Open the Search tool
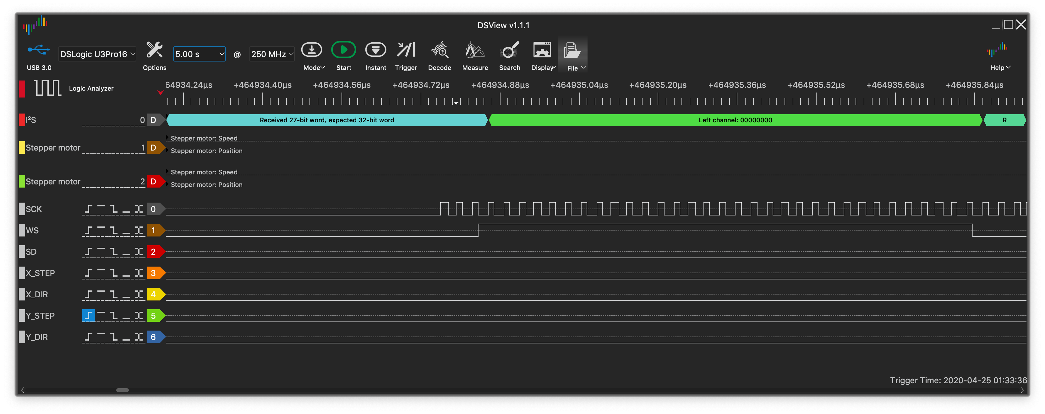Image resolution: width=1045 pixels, height=414 pixels. 509,50
